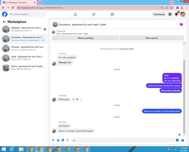Open the Friends icon in top navigation

pyautogui.click(x=94, y=14)
